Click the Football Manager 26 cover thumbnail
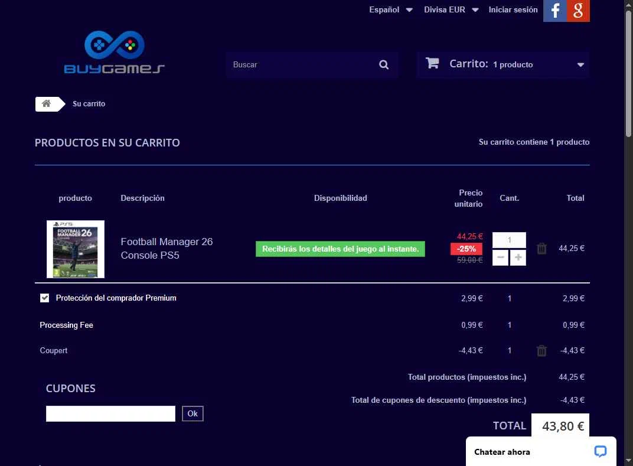This screenshot has width=633, height=466. point(76,249)
